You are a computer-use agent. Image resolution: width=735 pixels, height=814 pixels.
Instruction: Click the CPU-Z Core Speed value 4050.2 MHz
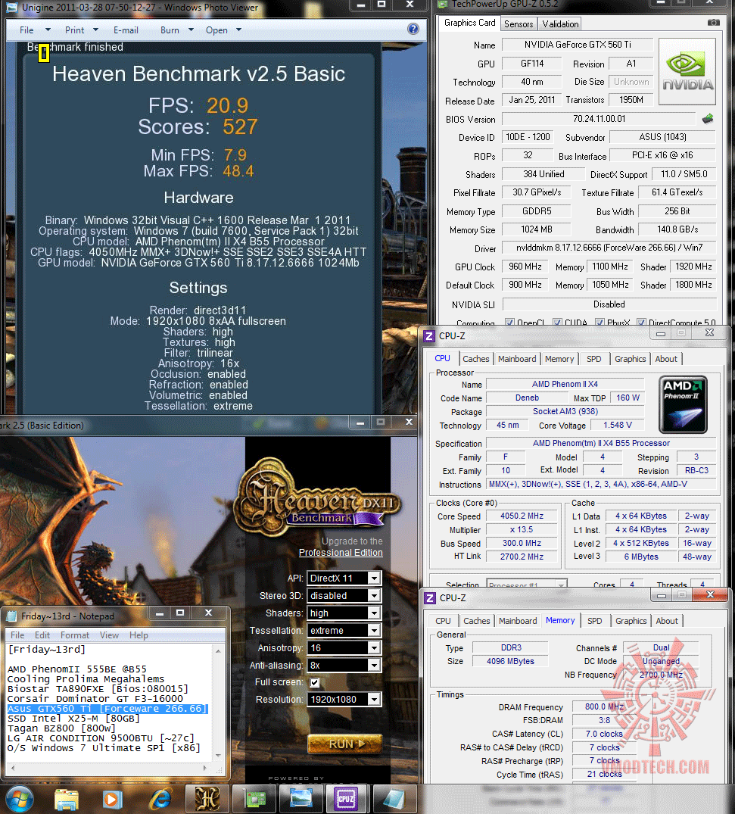522,516
